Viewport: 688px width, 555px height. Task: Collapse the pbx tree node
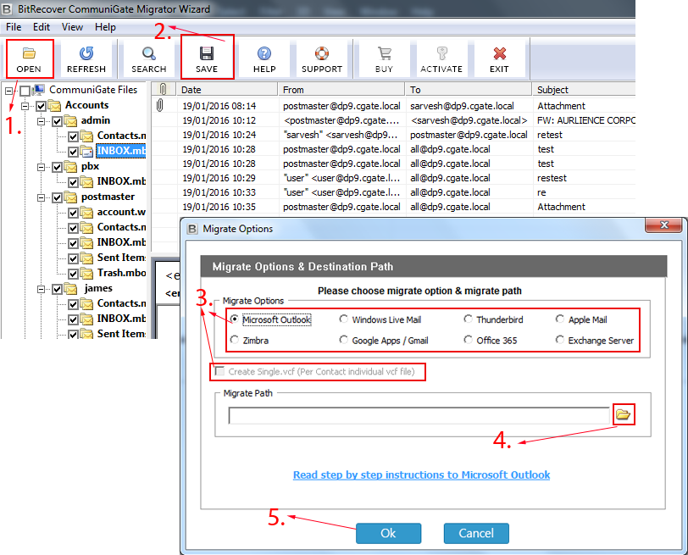click(x=42, y=167)
